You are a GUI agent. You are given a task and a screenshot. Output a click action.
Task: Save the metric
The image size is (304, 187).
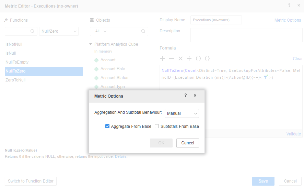tap(263, 181)
